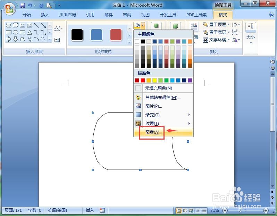The image size is (277, 216).
Task: Click the Word help question mark icon
Action: [x=272, y=15]
